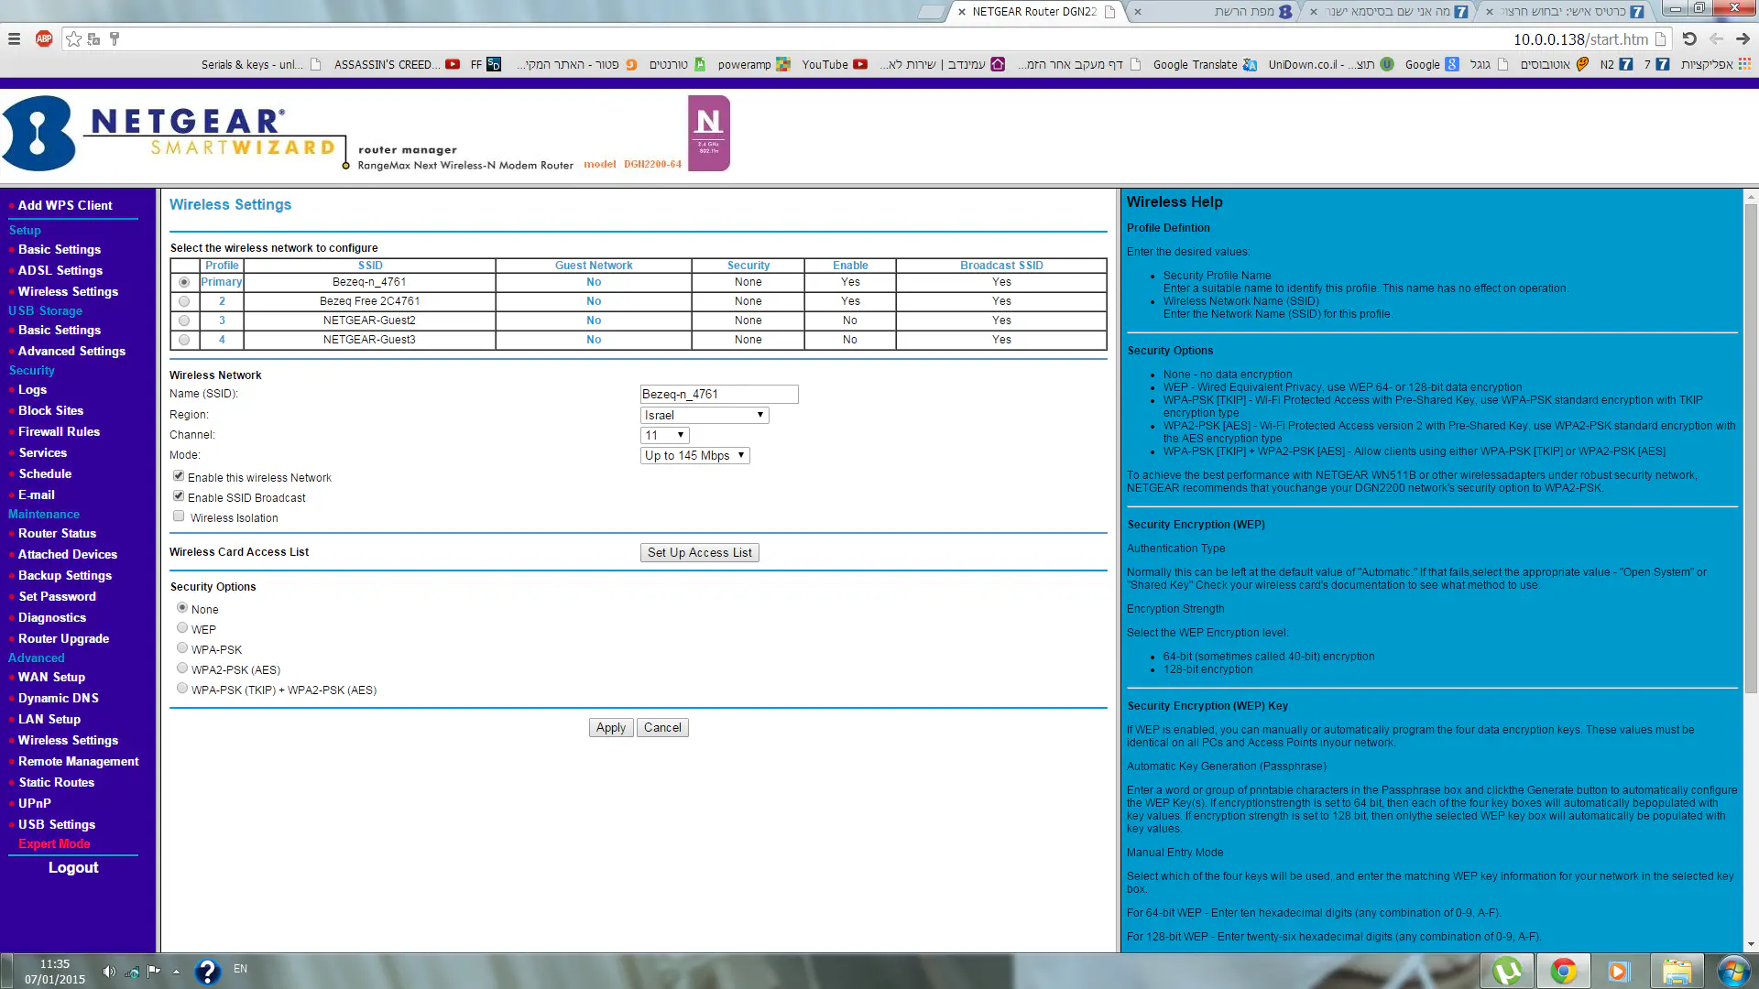This screenshot has height=989, width=1759.
Task: Click in the Name (SSID) input field
Action: [x=718, y=394]
